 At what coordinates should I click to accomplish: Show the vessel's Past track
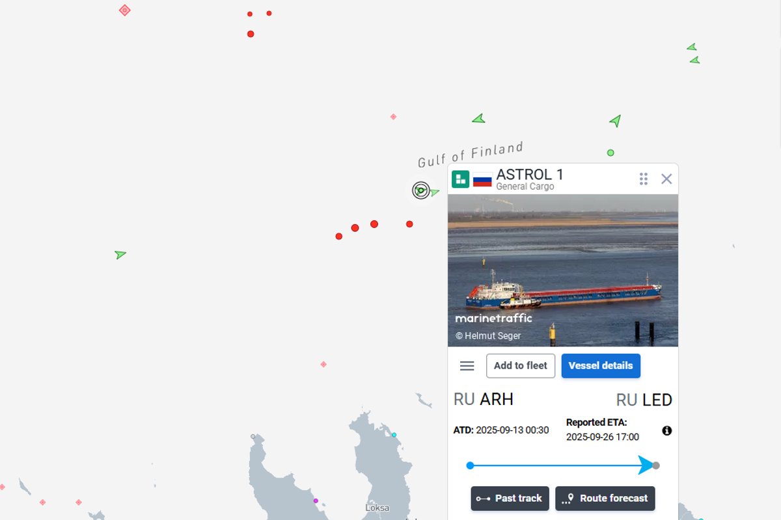click(510, 499)
